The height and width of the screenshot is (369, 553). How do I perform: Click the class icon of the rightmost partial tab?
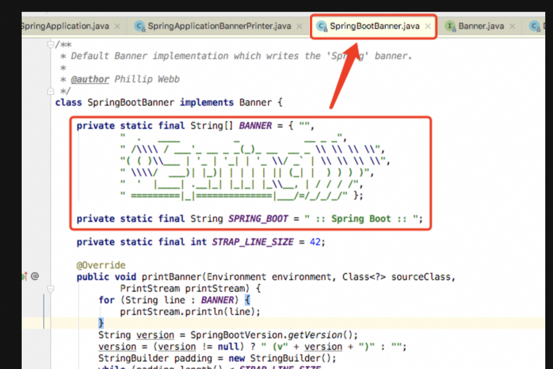point(535,26)
